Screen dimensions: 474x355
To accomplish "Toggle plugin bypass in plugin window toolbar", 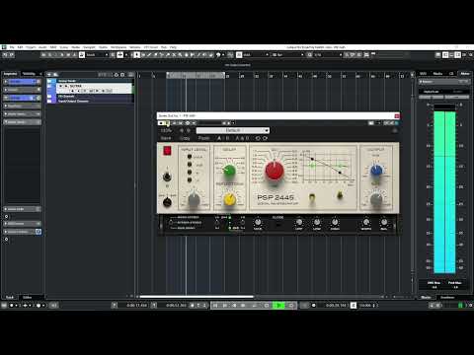I will (161, 123).
